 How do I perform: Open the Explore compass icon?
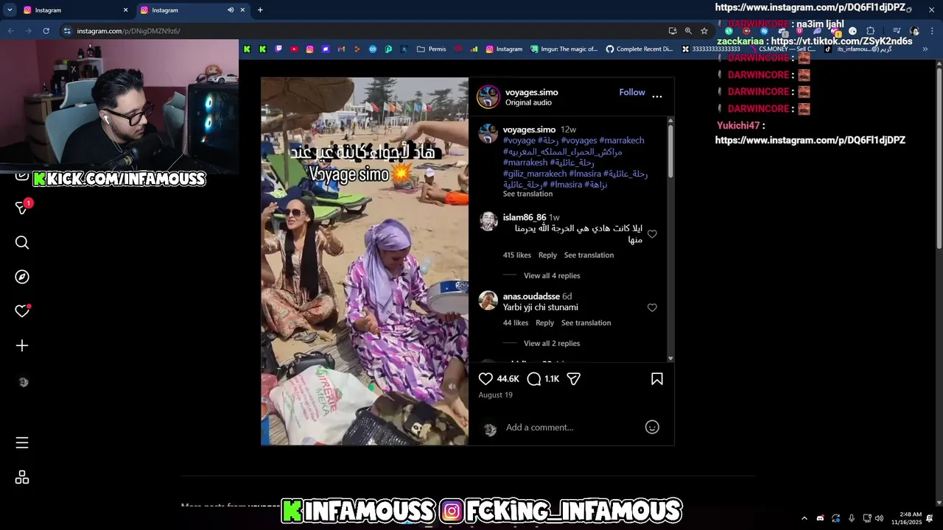22,277
